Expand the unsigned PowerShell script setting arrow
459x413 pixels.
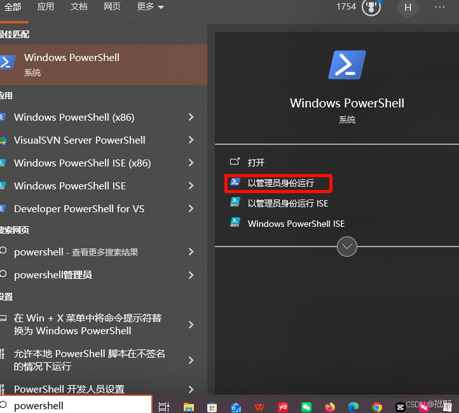tap(191, 360)
